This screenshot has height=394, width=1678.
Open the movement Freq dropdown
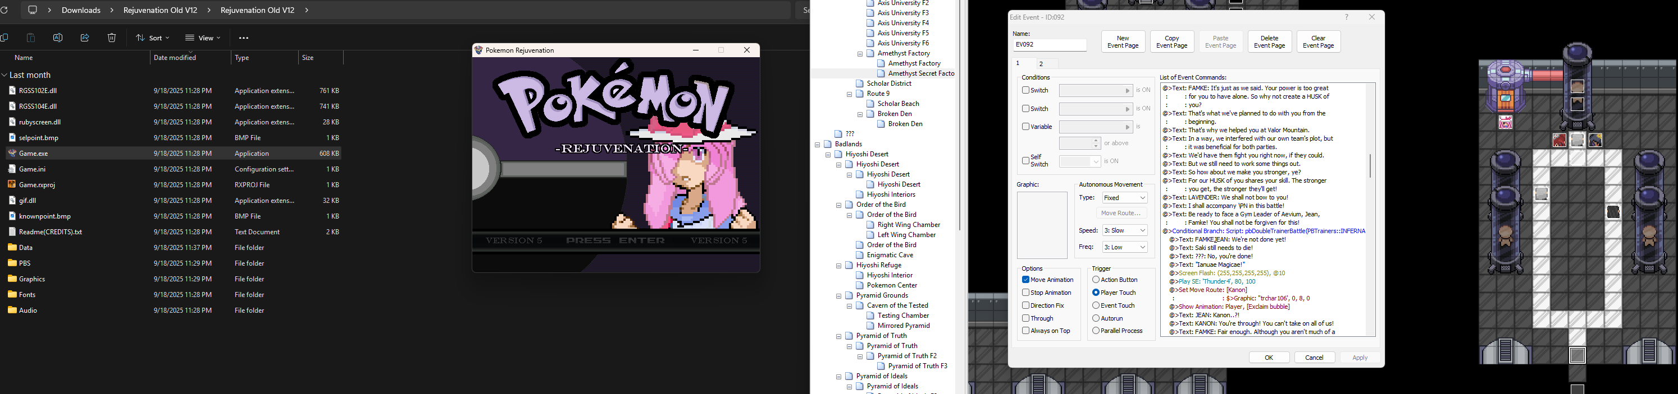pos(1125,247)
